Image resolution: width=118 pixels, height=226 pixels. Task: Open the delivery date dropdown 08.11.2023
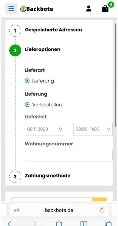tap(44, 129)
